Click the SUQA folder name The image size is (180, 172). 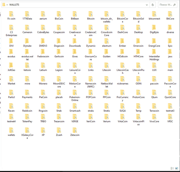pyautogui.click(x=123, y=111)
